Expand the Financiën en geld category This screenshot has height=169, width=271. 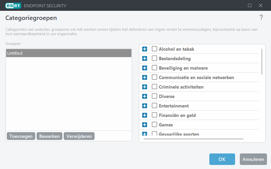[145, 115]
